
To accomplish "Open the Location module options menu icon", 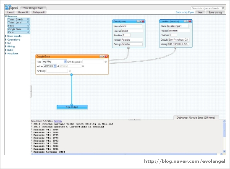I will click(x=185, y=21).
